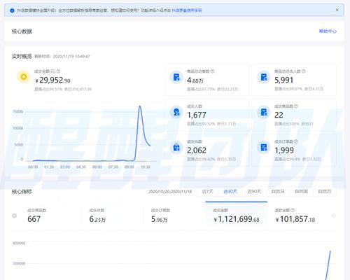Click the 商品总访客数 card icon

pos(176,77)
